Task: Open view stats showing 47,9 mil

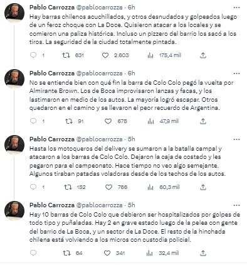Action: tap(150, 121)
